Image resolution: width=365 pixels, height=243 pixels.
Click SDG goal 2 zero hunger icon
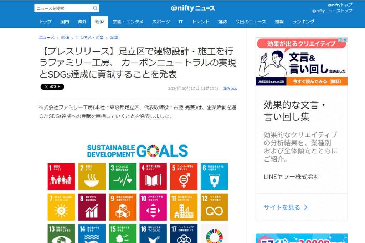point(92,176)
